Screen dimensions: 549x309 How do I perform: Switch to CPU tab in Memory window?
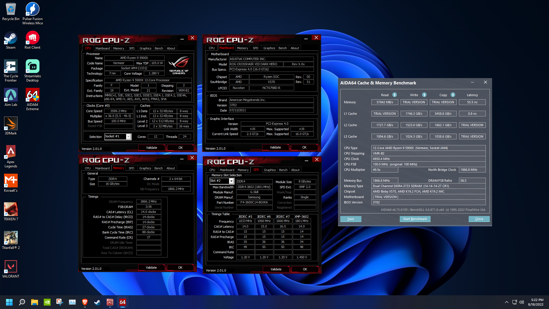tap(87, 168)
